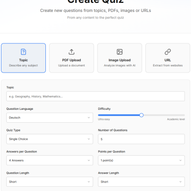This screenshot has height=191, width=191.
Task: Click the 'Ultra easy' slider label
Action: tap(104, 119)
